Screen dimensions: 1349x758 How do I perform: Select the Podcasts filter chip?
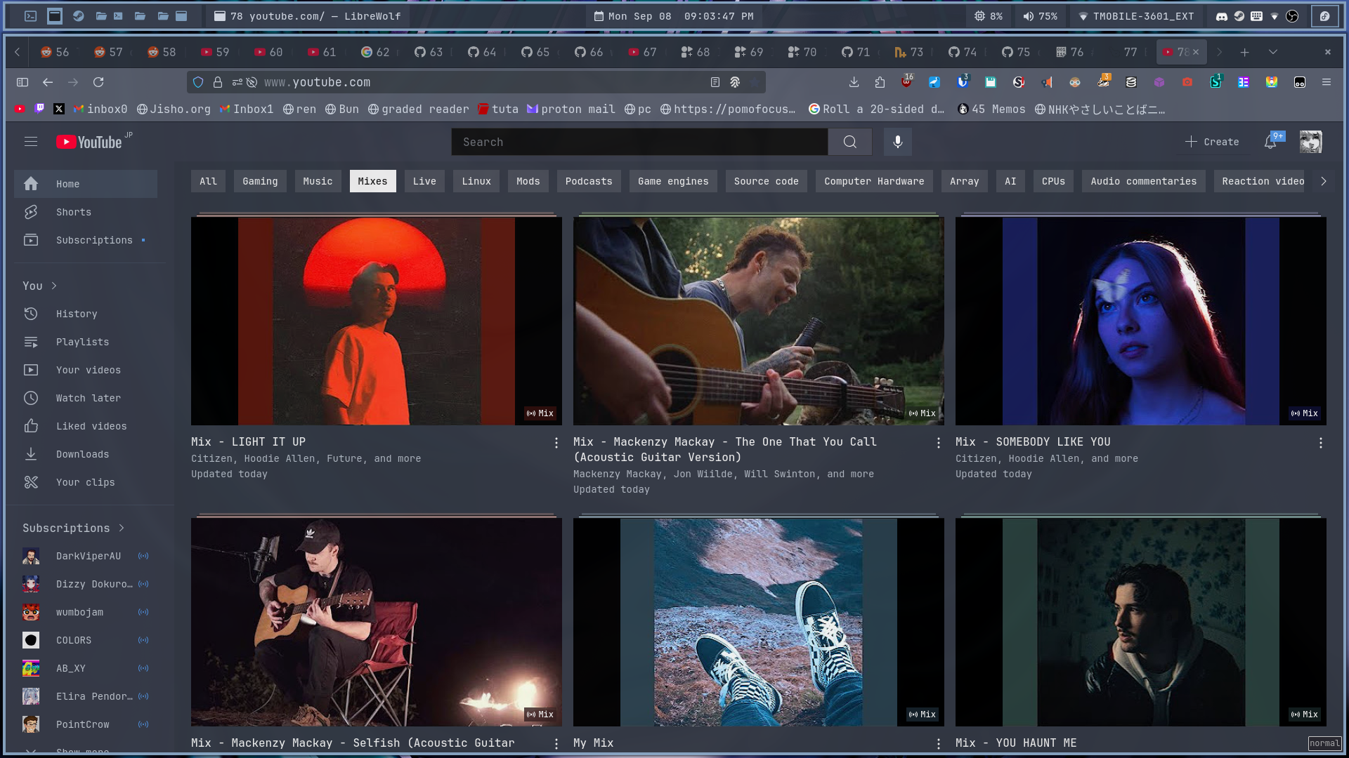point(588,181)
